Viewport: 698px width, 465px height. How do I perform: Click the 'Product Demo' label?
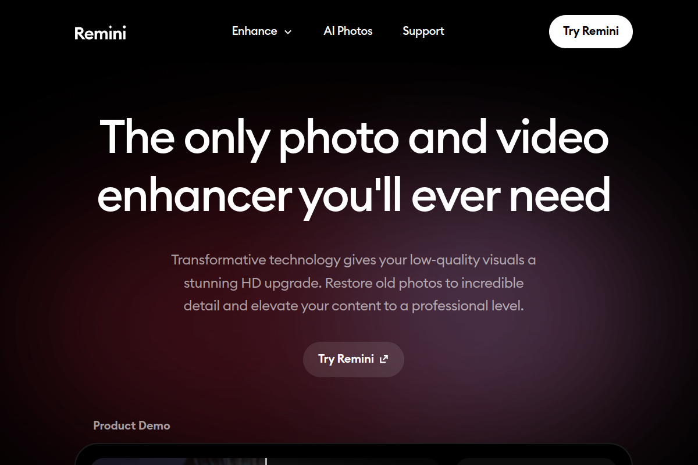click(x=131, y=425)
